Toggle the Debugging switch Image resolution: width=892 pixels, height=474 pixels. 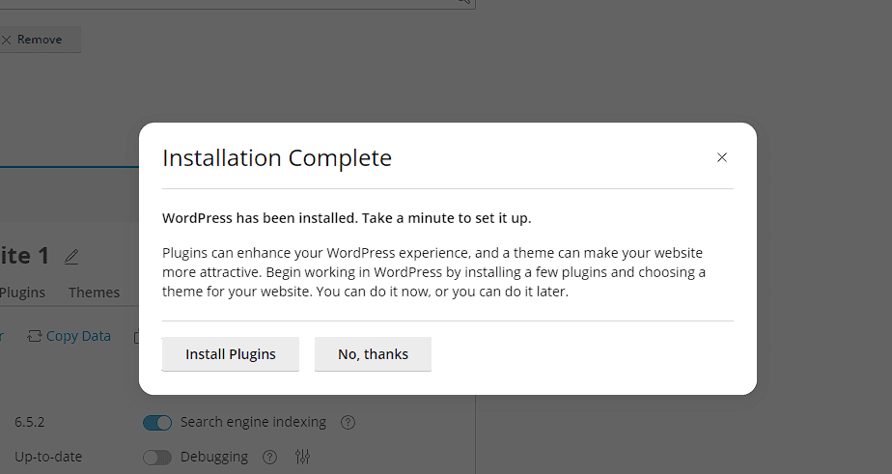click(x=157, y=457)
